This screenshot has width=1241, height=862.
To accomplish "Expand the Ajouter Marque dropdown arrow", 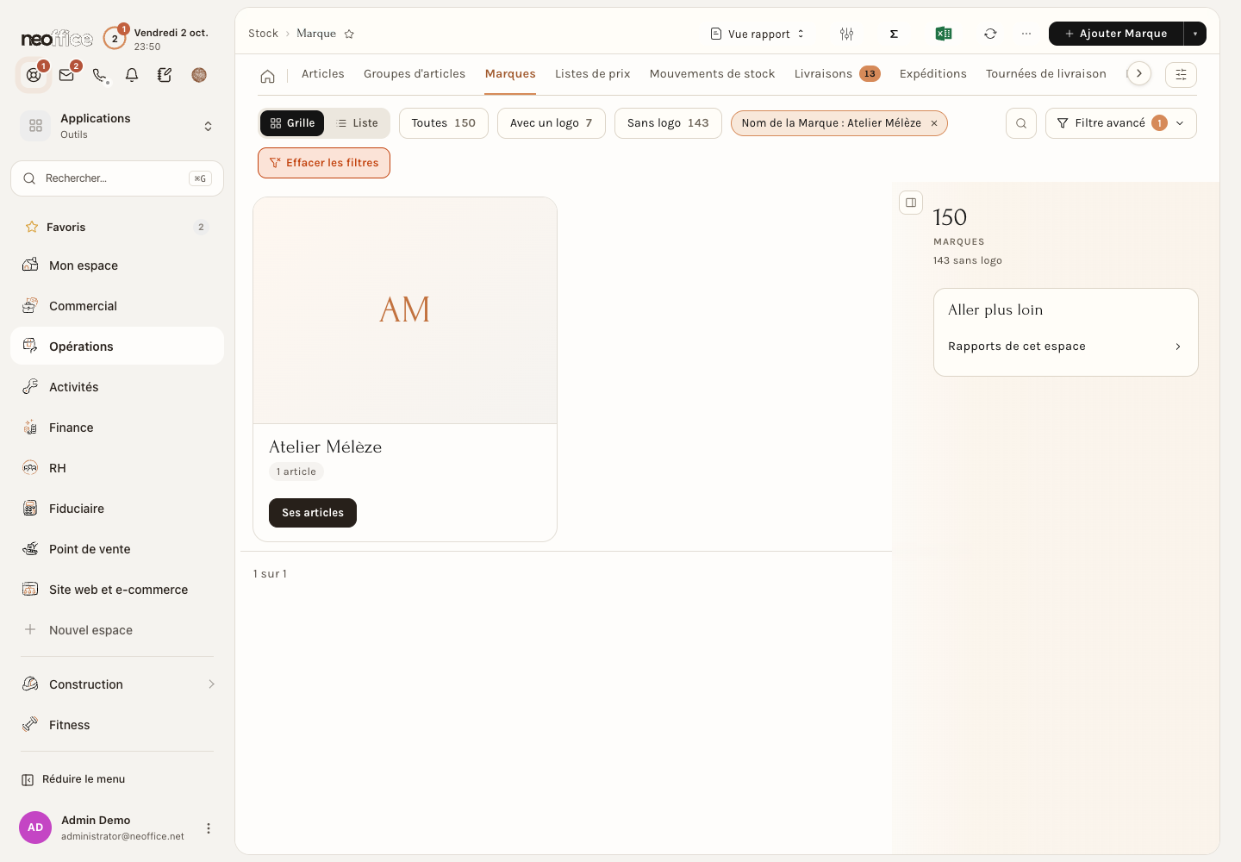I will pos(1195,34).
